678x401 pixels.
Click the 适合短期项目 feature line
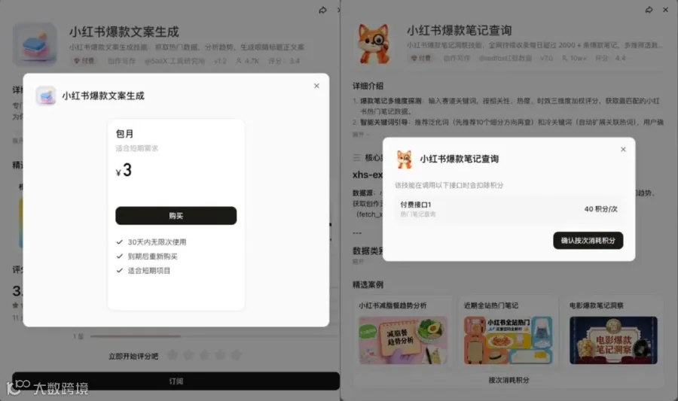148,270
